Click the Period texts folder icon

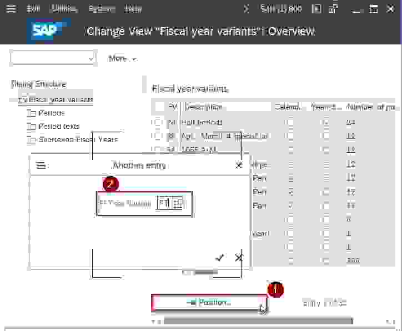[31, 127]
